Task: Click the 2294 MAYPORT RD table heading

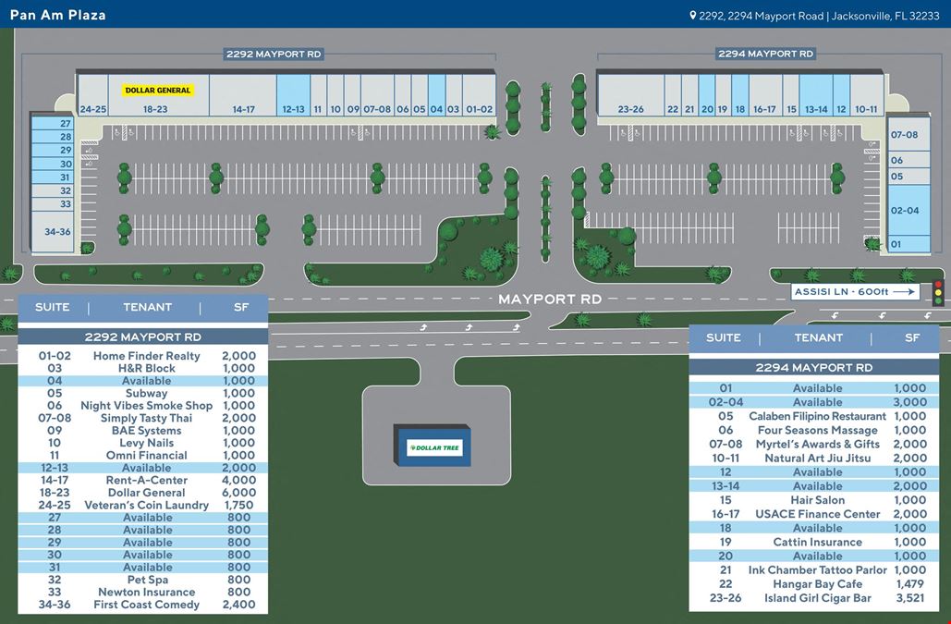Action: 814,367
